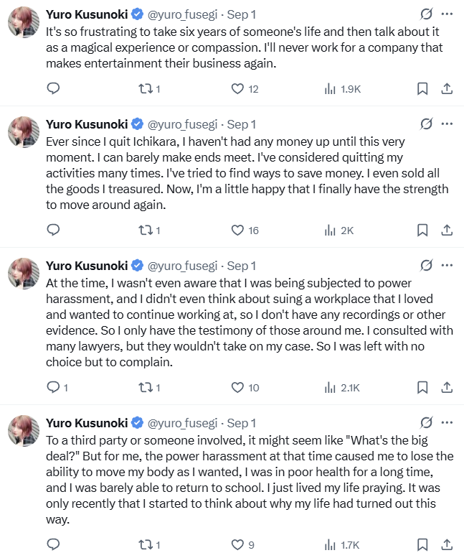Screen dimensions: 464x558
Task: Like the tweet with 16 likes
Action: pos(238,231)
